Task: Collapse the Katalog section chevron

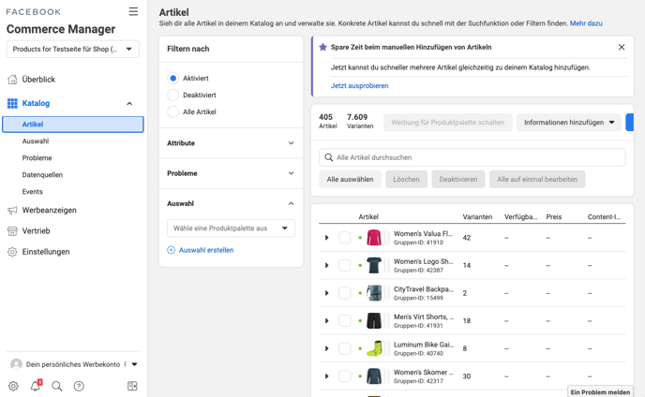Action: [x=129, y=103]
